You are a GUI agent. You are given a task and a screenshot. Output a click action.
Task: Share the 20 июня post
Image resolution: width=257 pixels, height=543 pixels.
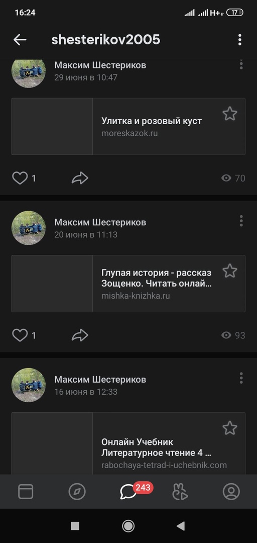pos(80,335)
